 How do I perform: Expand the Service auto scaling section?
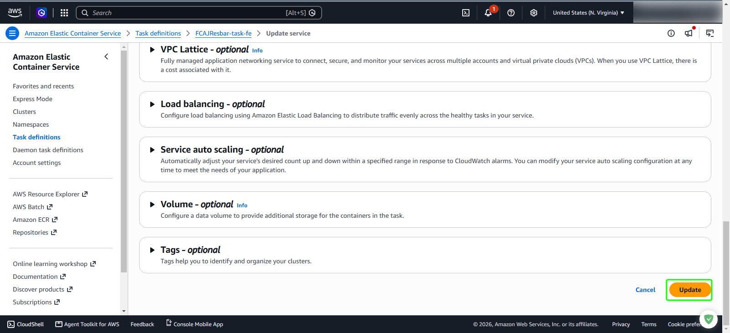tap(152, 150)
